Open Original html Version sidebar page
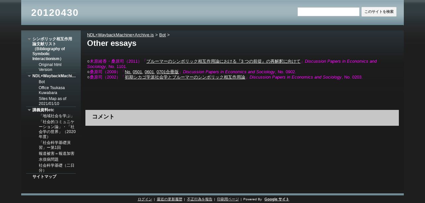The height and width of the screenshot is (203, 425). click(50, 67)
